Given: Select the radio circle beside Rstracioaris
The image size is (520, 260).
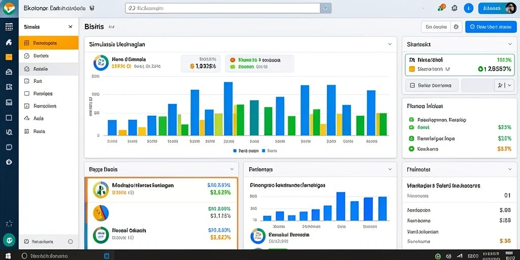Looking at the screenshot, I should [x=70, y=242].
